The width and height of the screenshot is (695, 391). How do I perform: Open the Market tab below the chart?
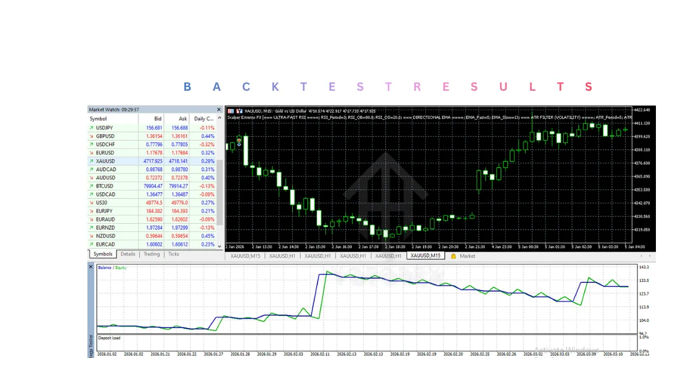467,256
